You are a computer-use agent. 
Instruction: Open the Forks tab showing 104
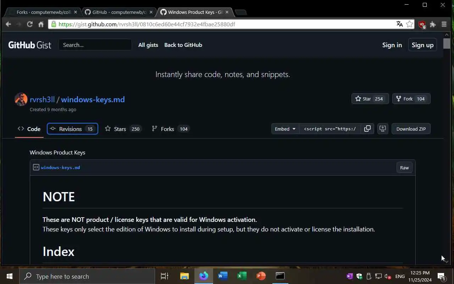tap(171, 129)
